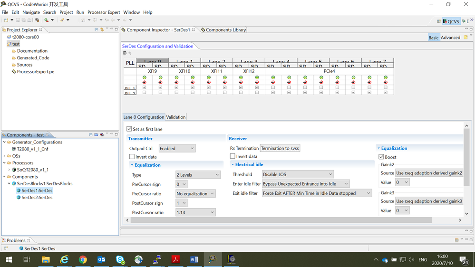Collapse all in Project Explorer
Screen dimensions: 475x267
[x=97, y=29]
